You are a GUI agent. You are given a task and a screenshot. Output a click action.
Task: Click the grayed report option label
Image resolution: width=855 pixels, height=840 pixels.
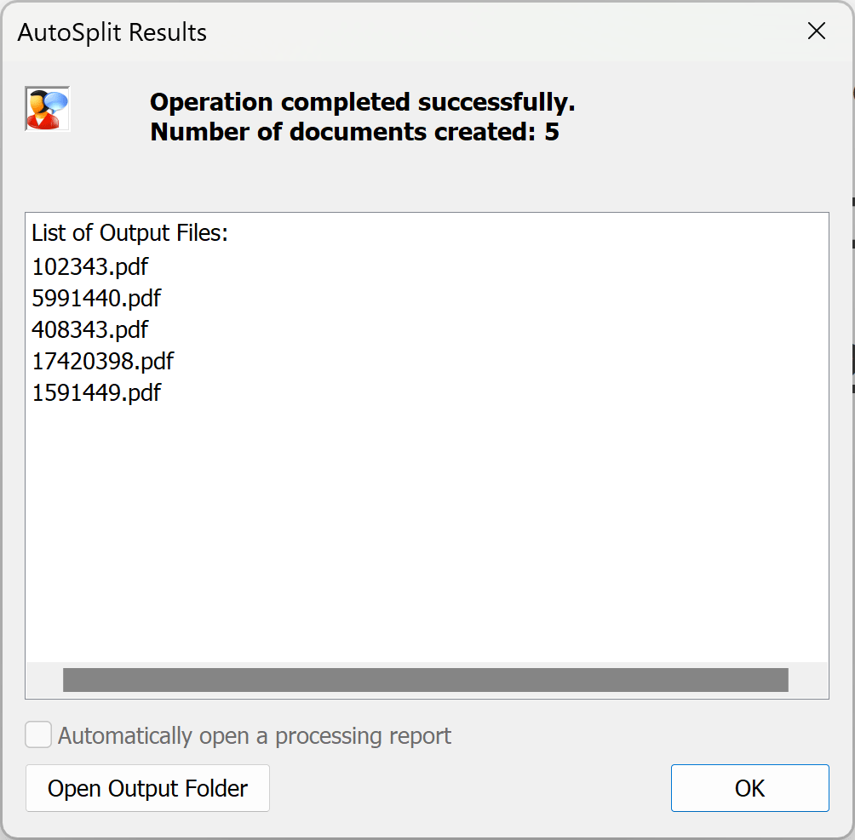pos(253,735)
